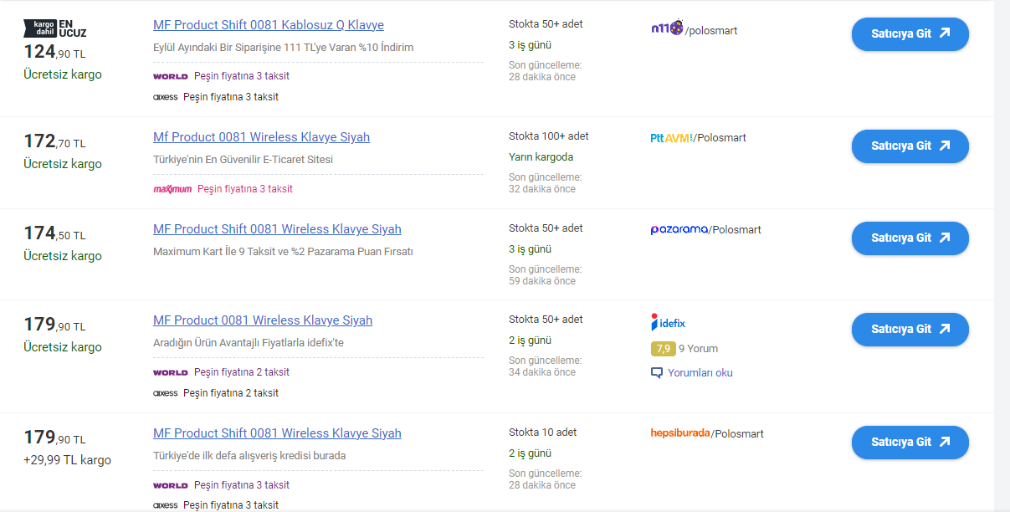Click the PttAVM store logo

tap(671, 138)
